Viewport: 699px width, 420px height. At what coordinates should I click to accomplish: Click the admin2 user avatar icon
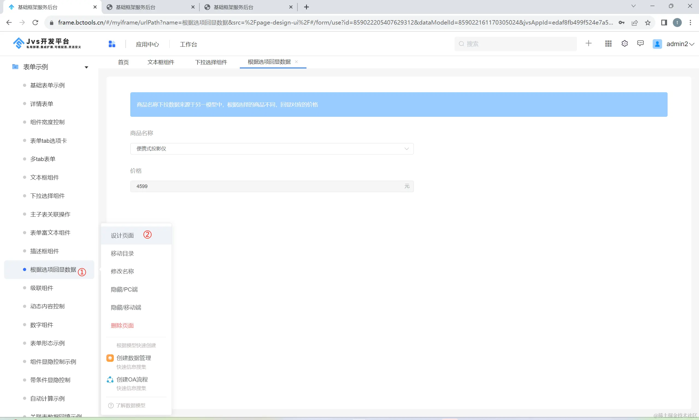tap(657, 44)
